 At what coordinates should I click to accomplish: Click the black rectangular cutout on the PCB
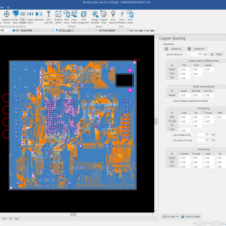tap(125, 80)
